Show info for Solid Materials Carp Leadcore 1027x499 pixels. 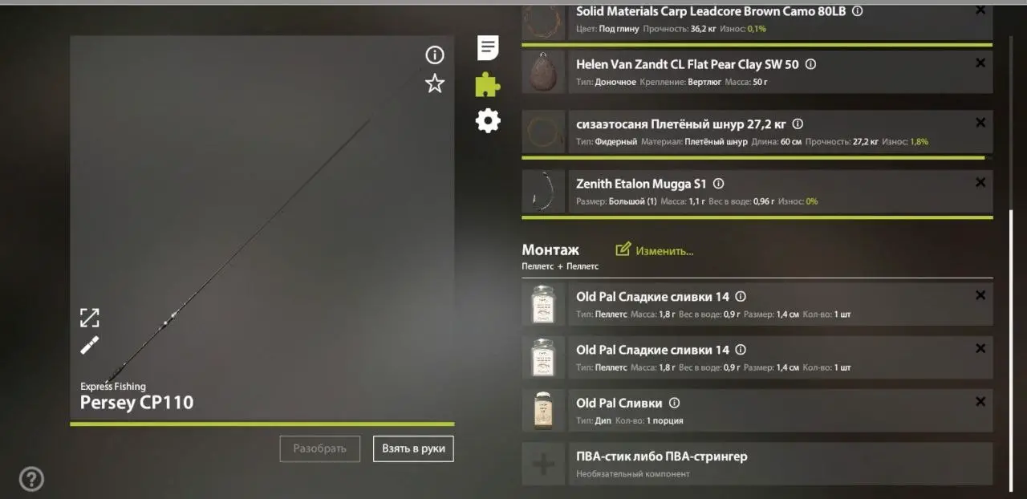857,11
